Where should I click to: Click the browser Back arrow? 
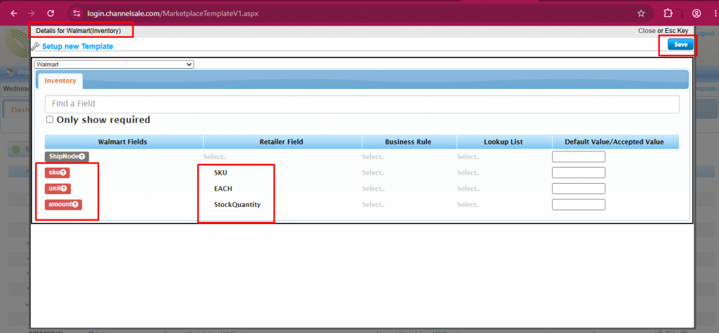click(14, 13)
